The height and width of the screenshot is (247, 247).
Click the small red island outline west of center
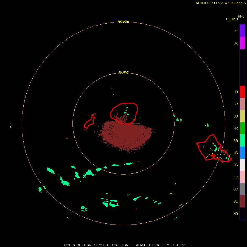pos(89,123)
